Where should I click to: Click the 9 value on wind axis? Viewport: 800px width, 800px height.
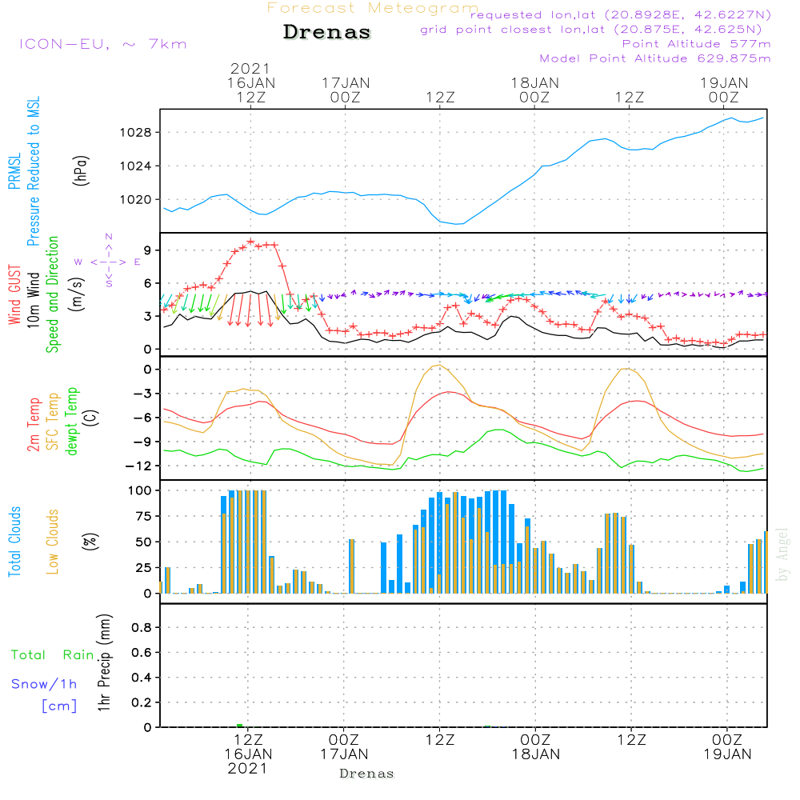(147, 250)
